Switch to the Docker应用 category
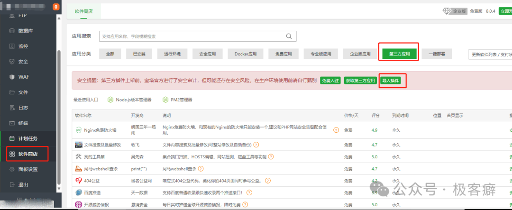The image size is (512, 210). (x=245, y=54)
